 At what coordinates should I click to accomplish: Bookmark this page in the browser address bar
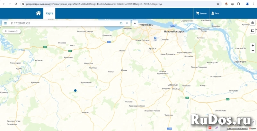click(x=218, y=4)
